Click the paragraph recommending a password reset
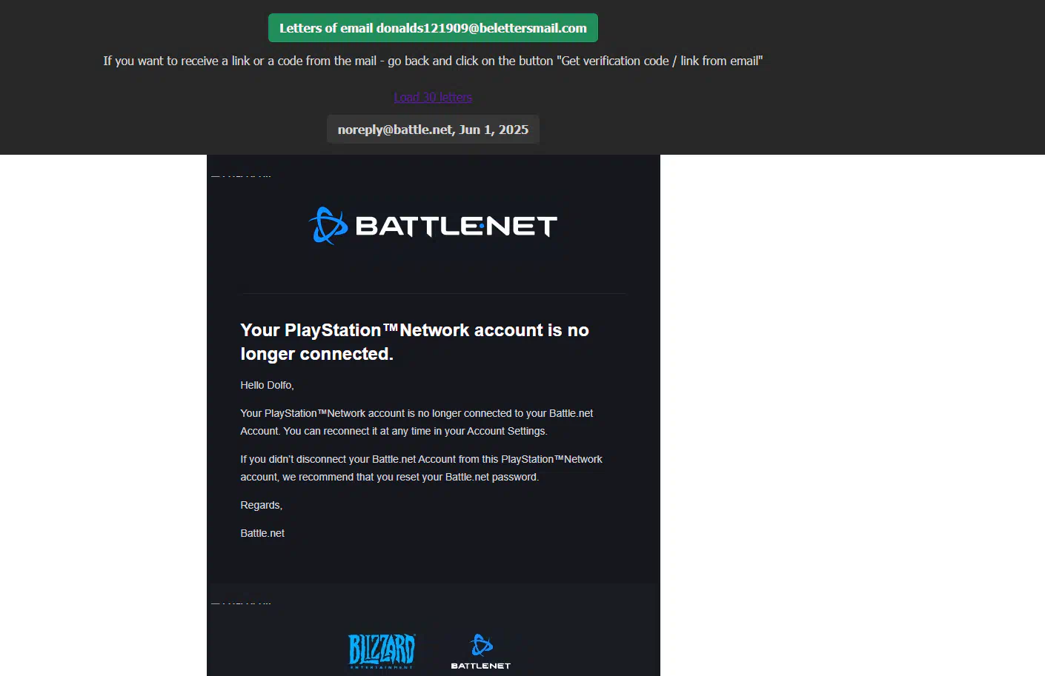The width and height of the screenshot is (1045, 676). click(x=421, y=468)
